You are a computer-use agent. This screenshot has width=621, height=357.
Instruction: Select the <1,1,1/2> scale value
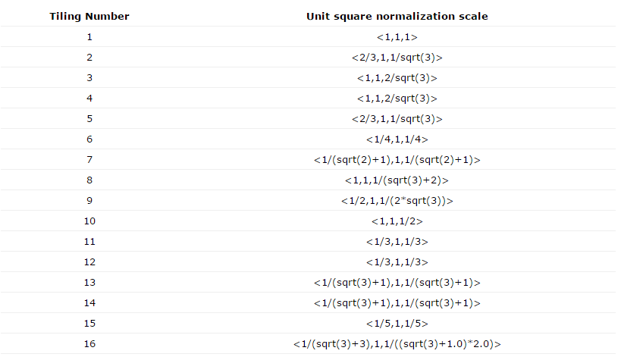pyautogui.click(x=397, y=221)
